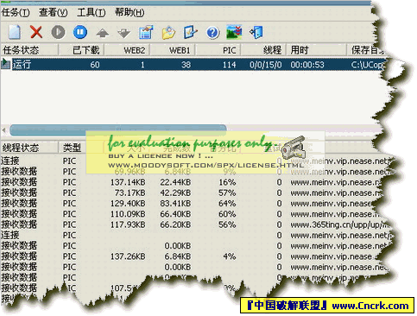Sort by WEB1 column header

pos(173,50)
